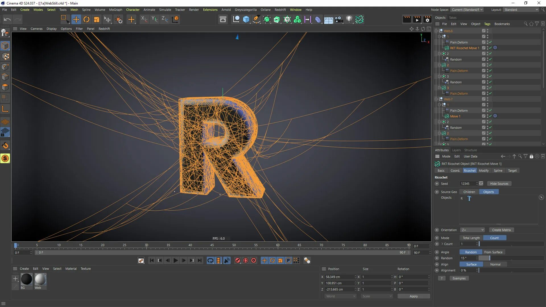The height and width of the screenshot is (307, 546).
Task: Add a Light object icon
Action: click(x=349, y=19)
